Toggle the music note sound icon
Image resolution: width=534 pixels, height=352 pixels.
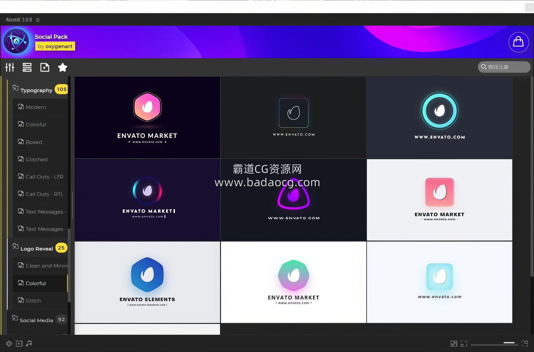[x=29, y=344]
